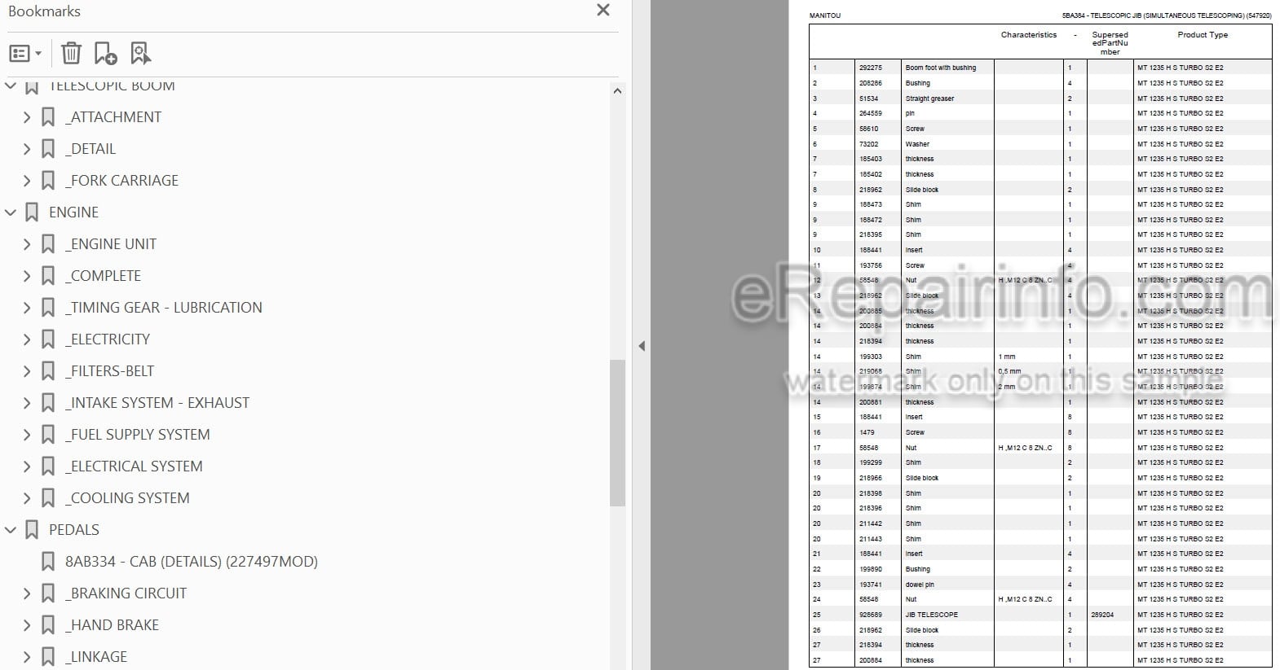The image size is (1280, 670).
Task: Click the 'Boom foot with bushing' cell
Action: point(940,68)
